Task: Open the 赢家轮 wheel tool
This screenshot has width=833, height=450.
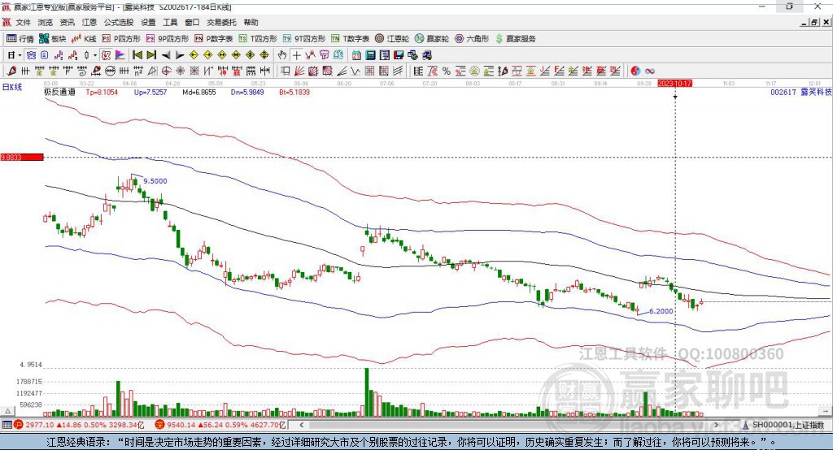Action: 432,39
